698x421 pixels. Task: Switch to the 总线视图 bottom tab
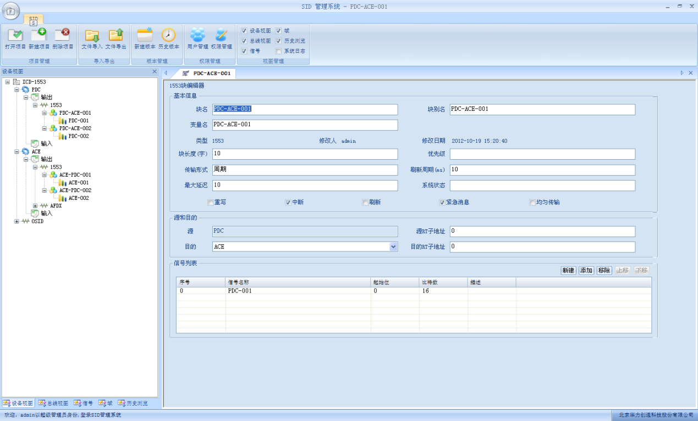coord(53,403)
